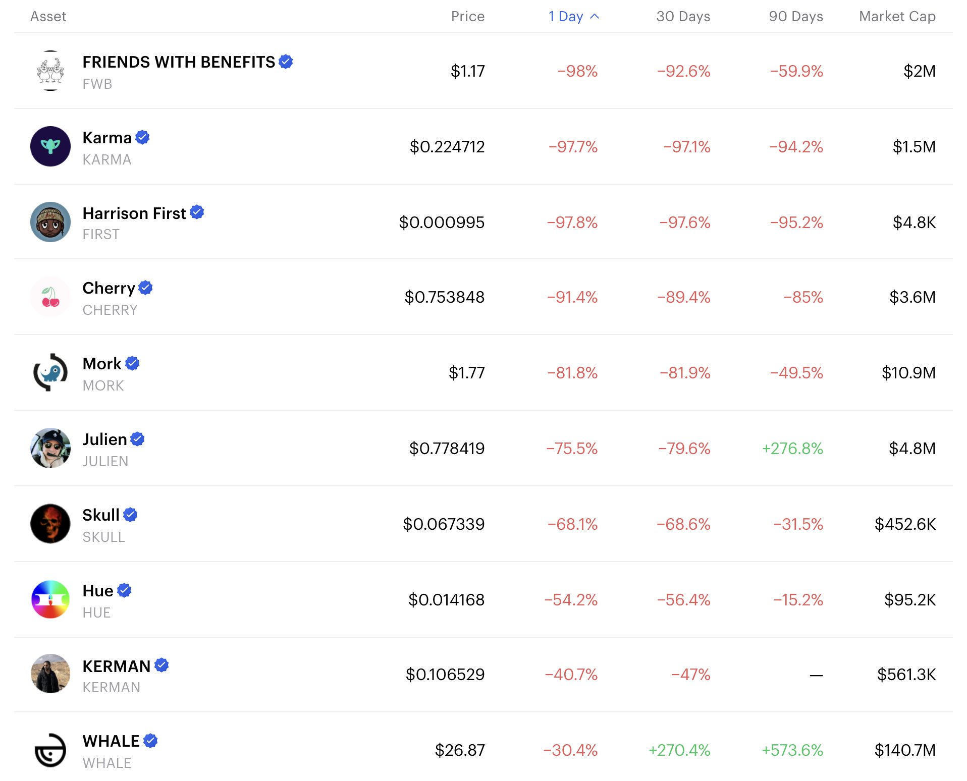The image size is (967, 781).
Task: Click the Karma token logo
Action: 50,146
